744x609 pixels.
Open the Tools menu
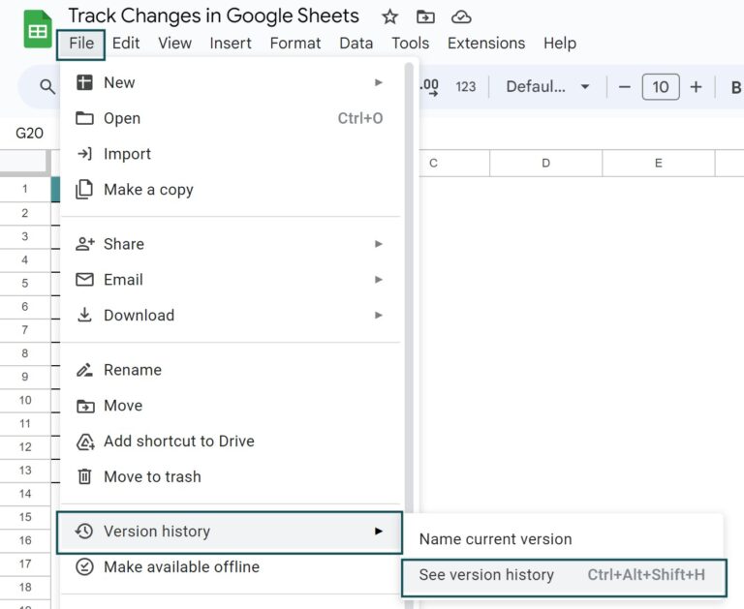[410, 44]
